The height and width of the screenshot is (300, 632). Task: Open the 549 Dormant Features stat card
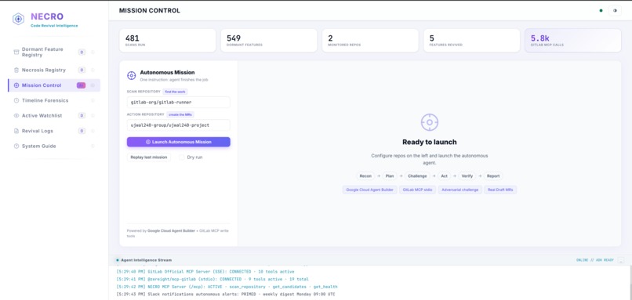point(269,40)
